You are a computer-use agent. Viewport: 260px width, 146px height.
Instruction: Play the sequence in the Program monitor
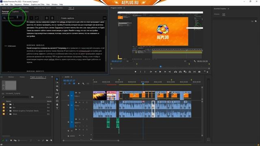click(160, 72)
